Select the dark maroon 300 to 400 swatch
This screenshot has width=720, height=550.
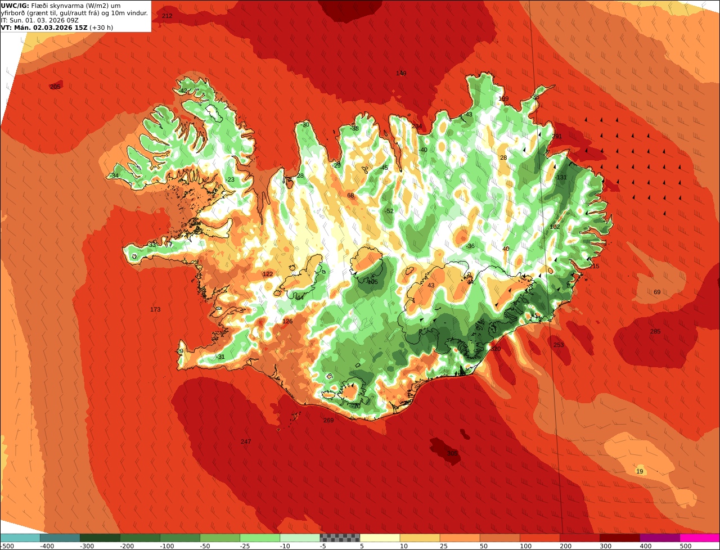point(619,538)
